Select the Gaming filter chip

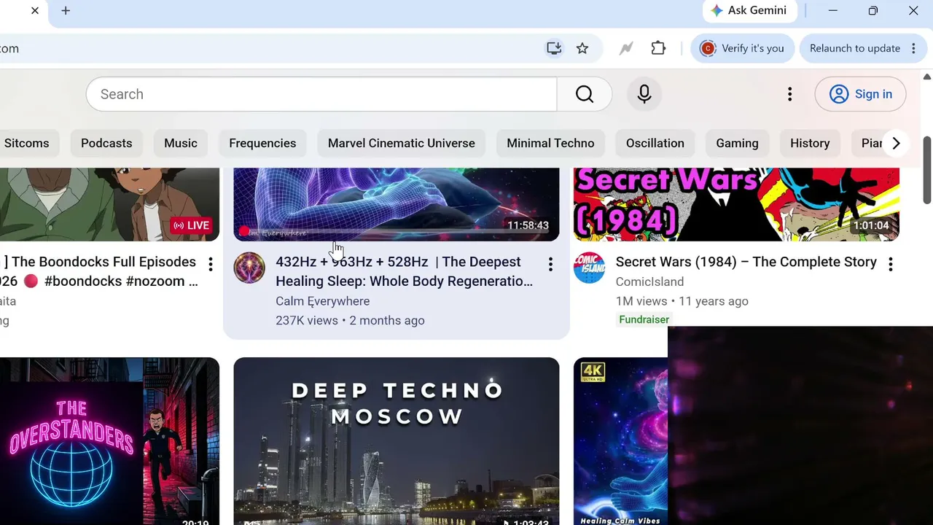coord(737,143)
